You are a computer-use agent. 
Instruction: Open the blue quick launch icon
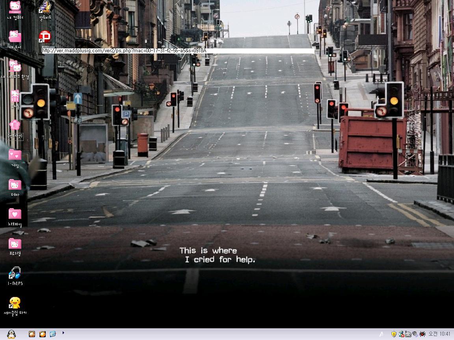pyautogui.click(x=53, y=334)
